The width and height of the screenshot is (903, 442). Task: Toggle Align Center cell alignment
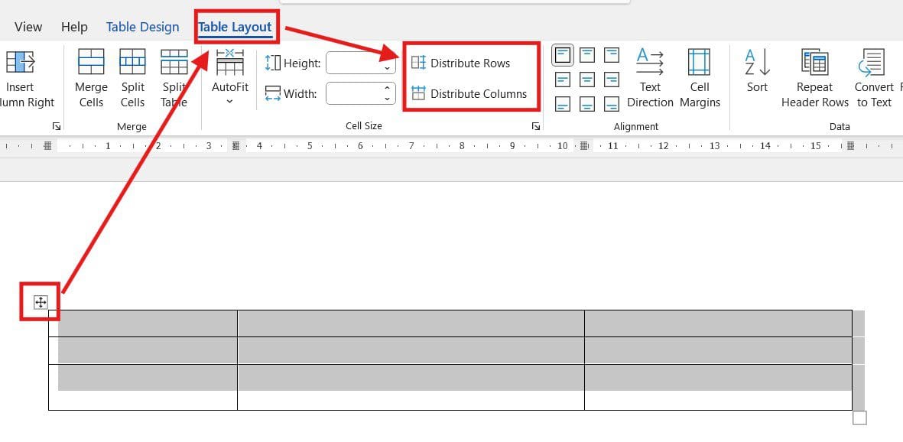tap(586, 80)
